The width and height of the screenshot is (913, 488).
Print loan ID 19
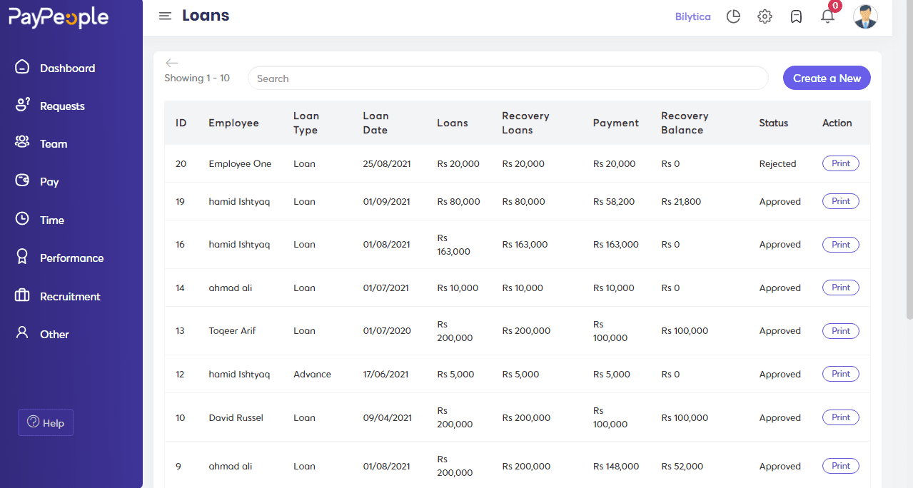[x=840, y=201]
